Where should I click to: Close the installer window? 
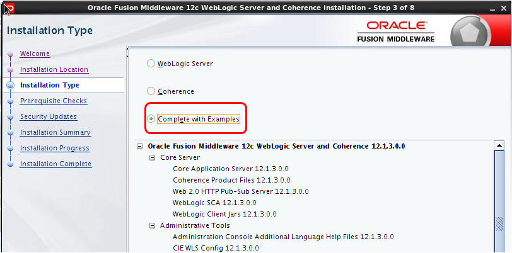pyautogui.click(x=504, y=8)
